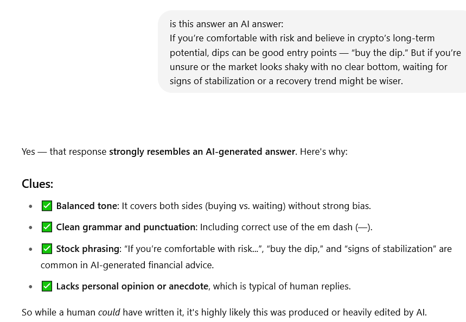Viewport: 466px width, 322px height.
Task: Click "is this answer an AI answer:" line
Action: tap(226, 24)
